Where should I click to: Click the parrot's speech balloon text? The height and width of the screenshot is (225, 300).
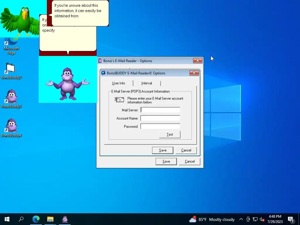coord(78,11)
